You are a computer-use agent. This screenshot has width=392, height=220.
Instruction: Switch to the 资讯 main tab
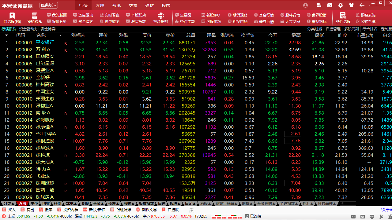[x=116, y=5]
